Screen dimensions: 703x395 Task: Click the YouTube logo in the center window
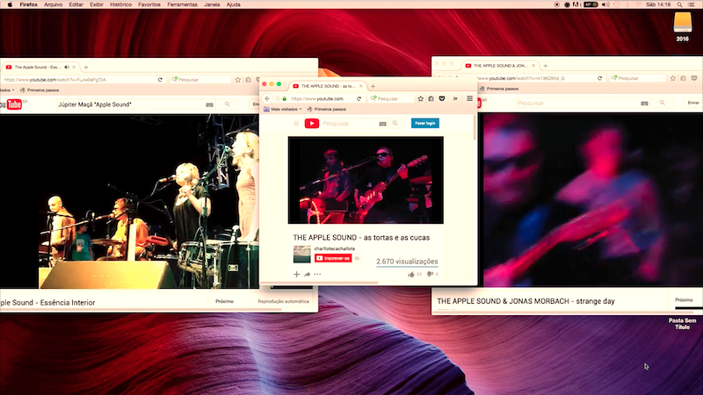click(x=311, y=124)
